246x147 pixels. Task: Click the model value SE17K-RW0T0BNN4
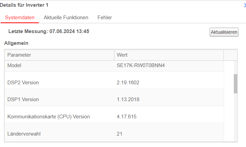coord(141,65)
